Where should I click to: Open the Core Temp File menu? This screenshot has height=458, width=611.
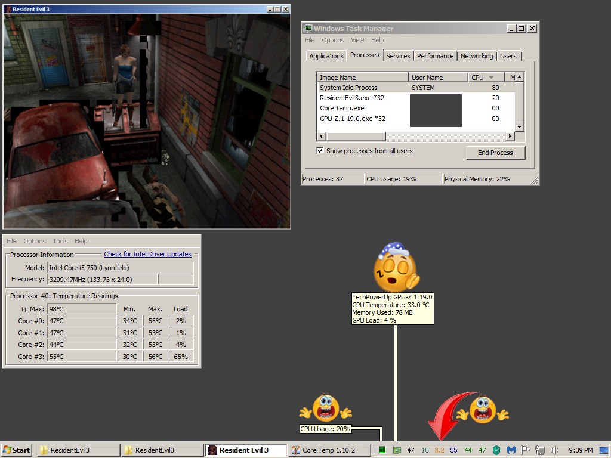[x=11, y=241]
